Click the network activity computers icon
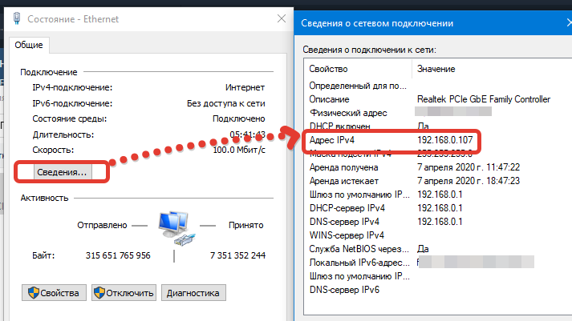The height and width of the screenshot is (321, 572). (x=173, y=227)
